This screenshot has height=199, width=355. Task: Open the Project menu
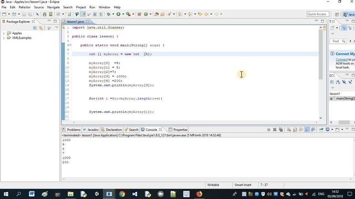(81, 7)
